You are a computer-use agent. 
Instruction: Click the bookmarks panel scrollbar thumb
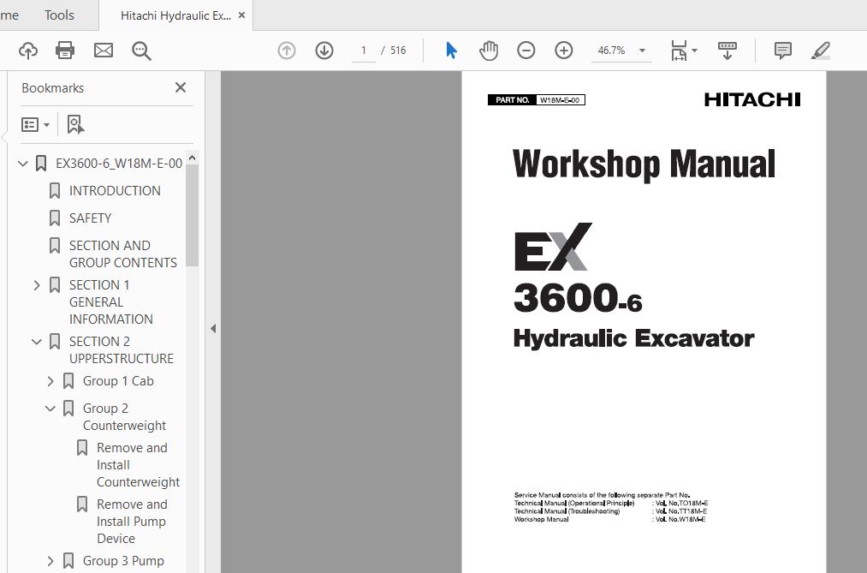click(x=192, y=215)
